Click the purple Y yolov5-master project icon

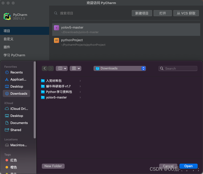[57, 28]
